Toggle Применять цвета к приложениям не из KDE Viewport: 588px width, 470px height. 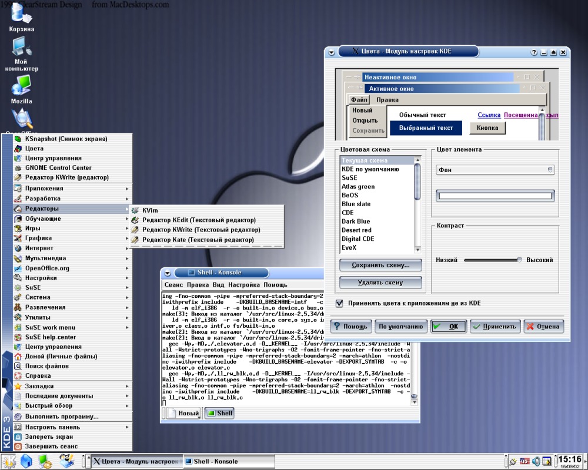[x=340, y=303]
